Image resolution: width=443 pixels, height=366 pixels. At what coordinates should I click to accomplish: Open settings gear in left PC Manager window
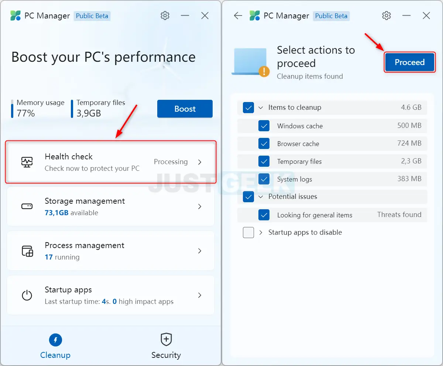(x=165, y=16)
